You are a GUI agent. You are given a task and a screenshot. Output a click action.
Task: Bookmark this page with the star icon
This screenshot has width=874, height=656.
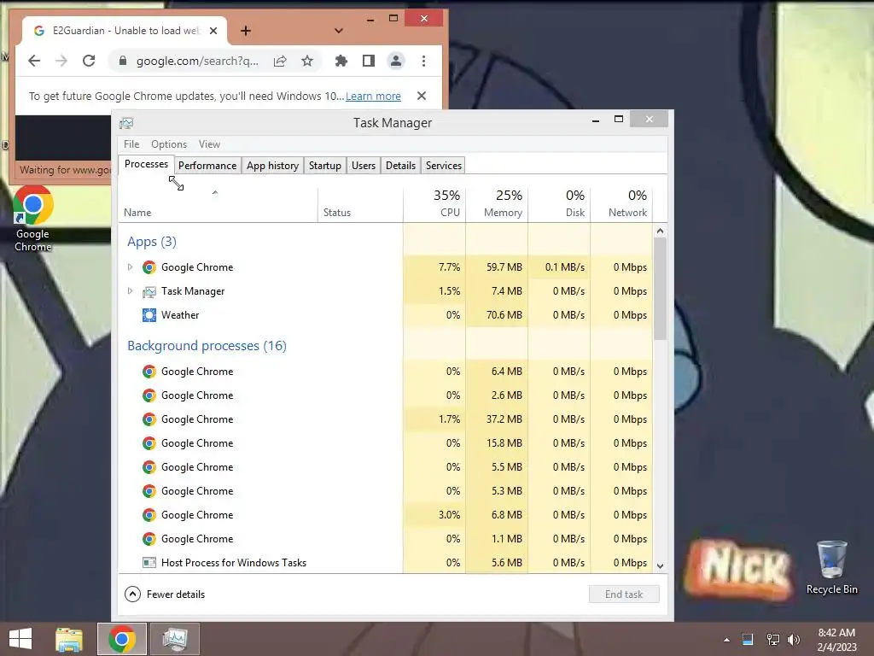pos(307,61)
